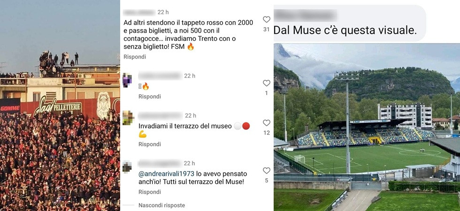The image size is (460, 211).
Task: View the 31 likes count on top comment
Action: (x=267, y=30)
